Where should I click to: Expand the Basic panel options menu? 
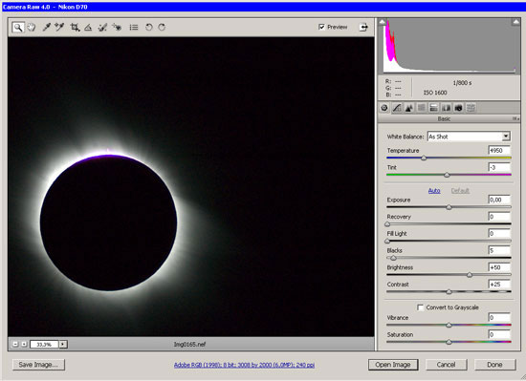[x=515, y=118]
